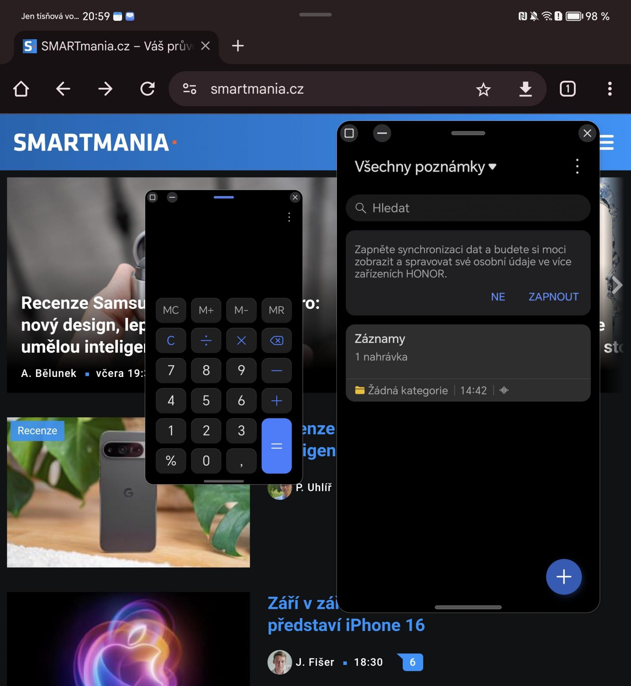
Task: Close the SMARTmania.cz tab
Action: point(205,46)
